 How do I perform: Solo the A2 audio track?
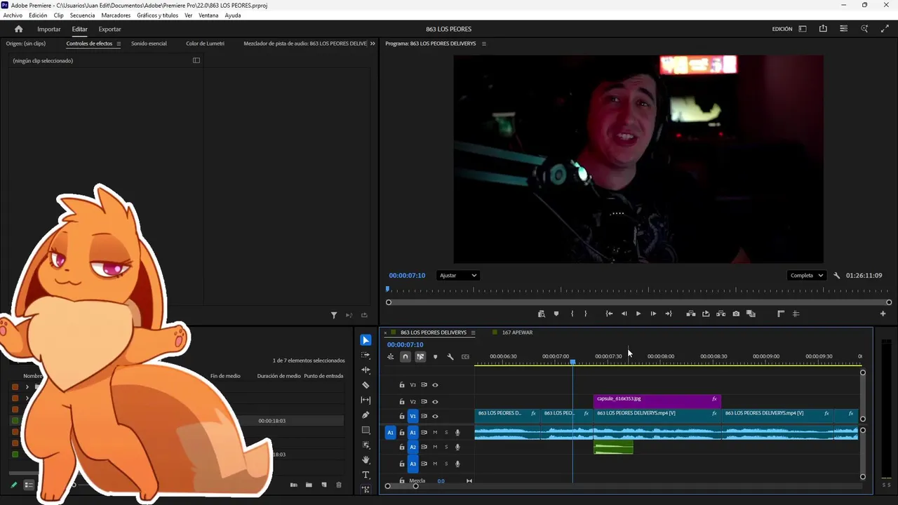446,447
